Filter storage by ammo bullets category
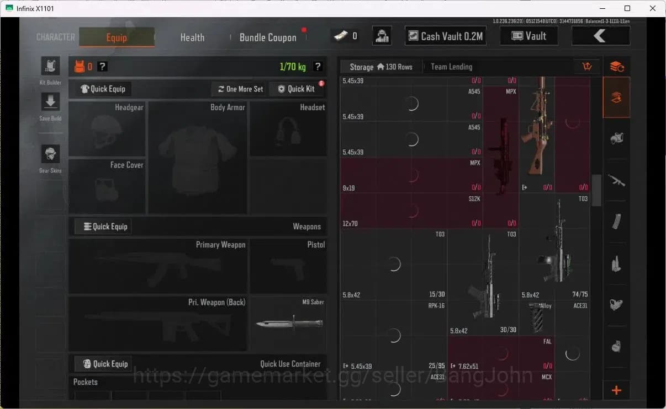Viewport: 666px width, 409px height. (x=616, y=263)
